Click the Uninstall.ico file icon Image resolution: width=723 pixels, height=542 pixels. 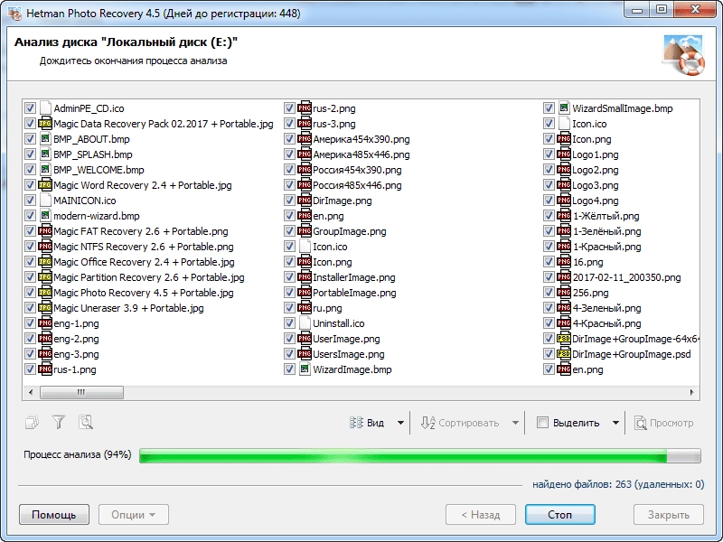click(305, 323)
